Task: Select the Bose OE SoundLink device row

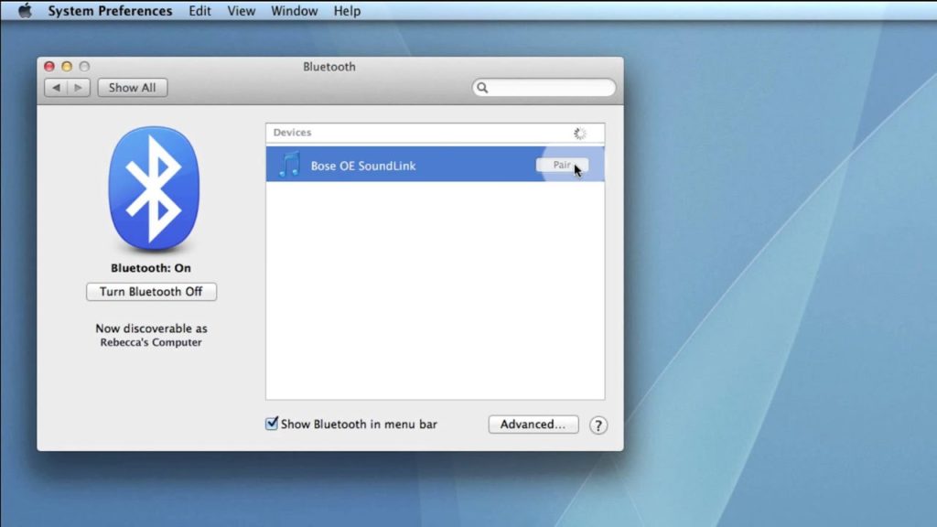Action: tap(435, 165)
